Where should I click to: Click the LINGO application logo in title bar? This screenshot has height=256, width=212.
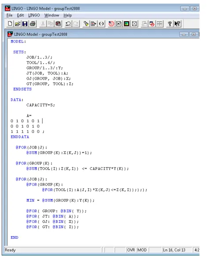point(7,8)
